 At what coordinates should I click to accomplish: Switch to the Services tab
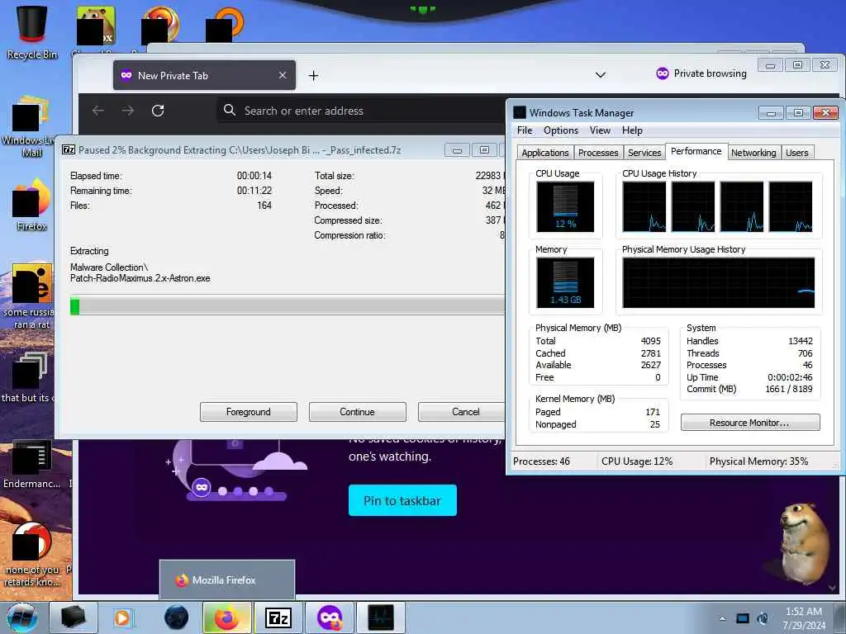click(x=644, y=153)
